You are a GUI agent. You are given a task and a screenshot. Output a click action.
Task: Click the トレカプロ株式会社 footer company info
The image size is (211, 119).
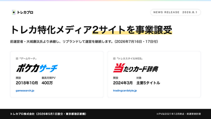[48, 114]
